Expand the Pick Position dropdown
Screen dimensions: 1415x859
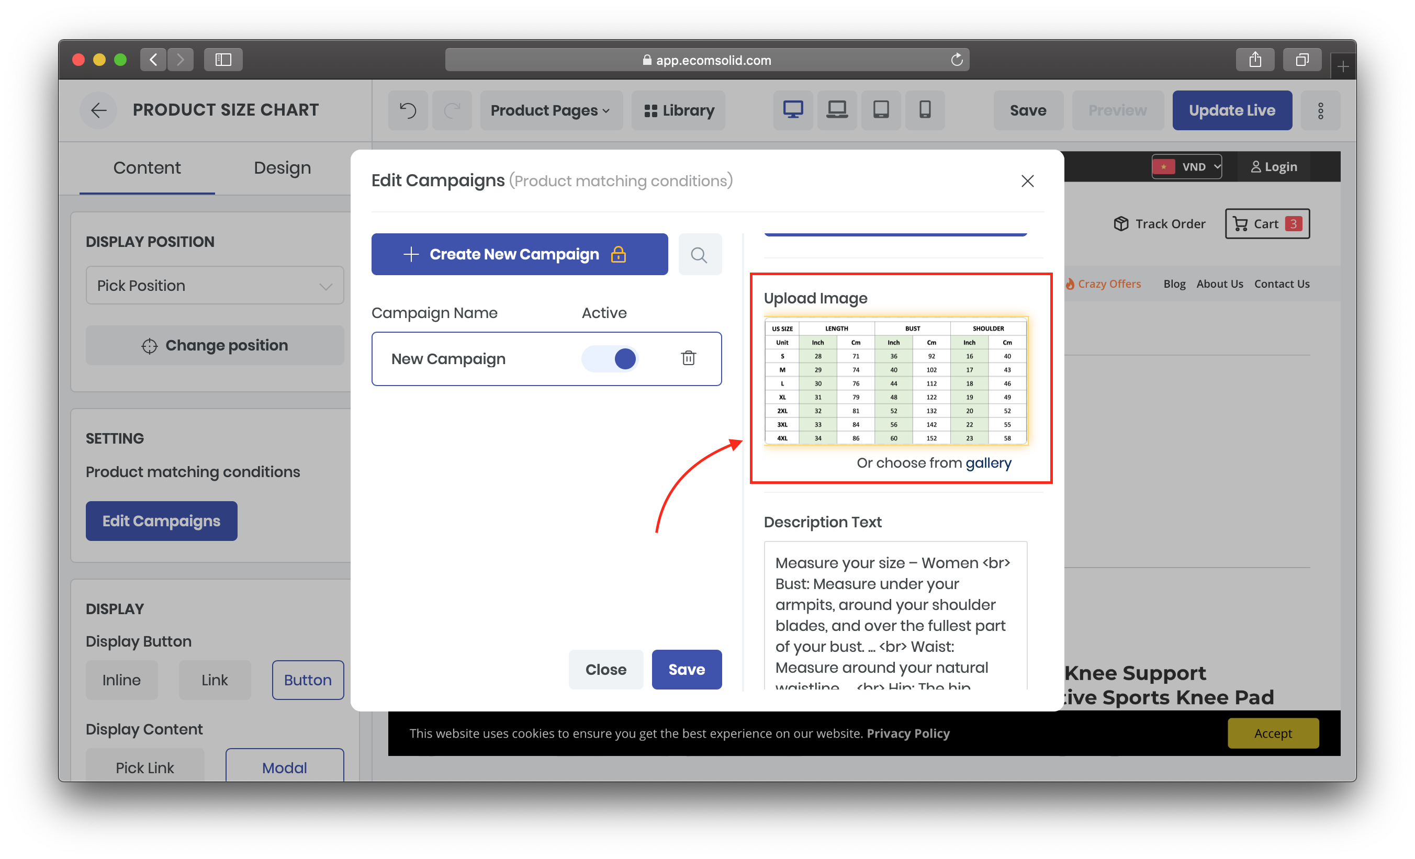(215, 285)
